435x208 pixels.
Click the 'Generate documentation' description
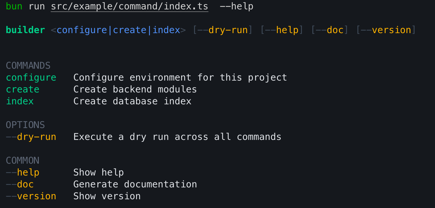coord(135,185)
